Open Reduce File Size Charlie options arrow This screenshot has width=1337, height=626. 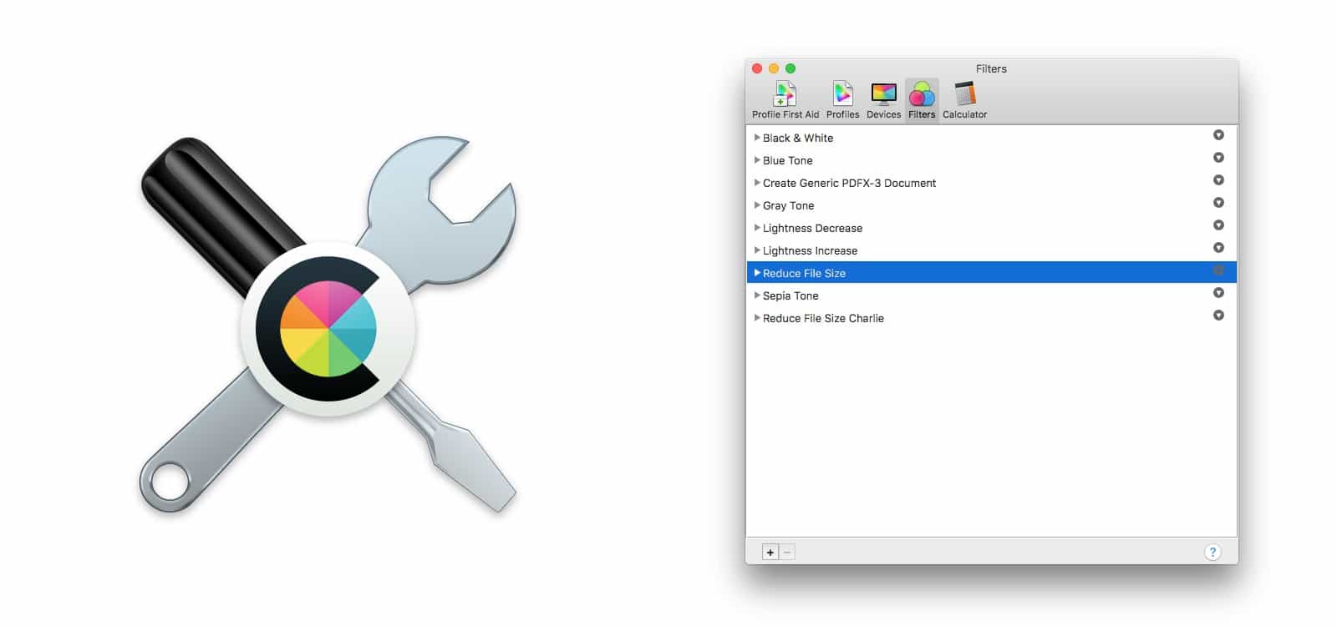point(1218,316)
